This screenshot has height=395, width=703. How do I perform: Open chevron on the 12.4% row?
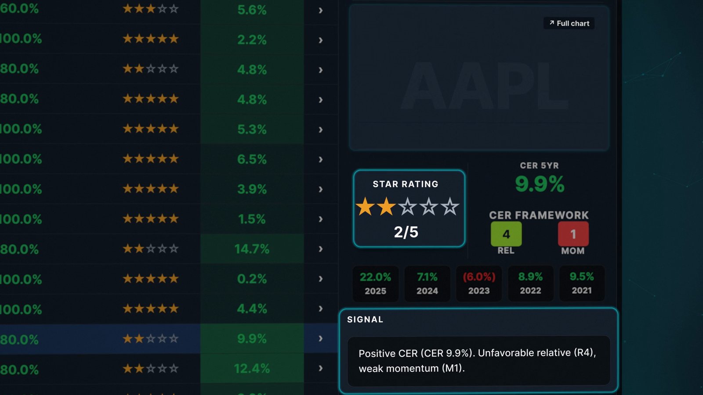pos(321,368)
